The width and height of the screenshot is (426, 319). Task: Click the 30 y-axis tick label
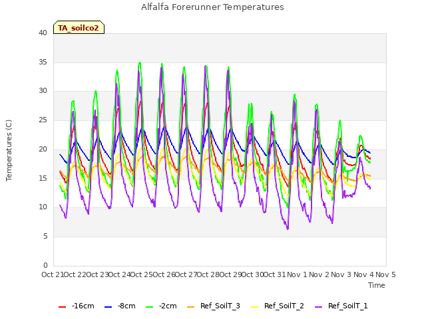43,91
